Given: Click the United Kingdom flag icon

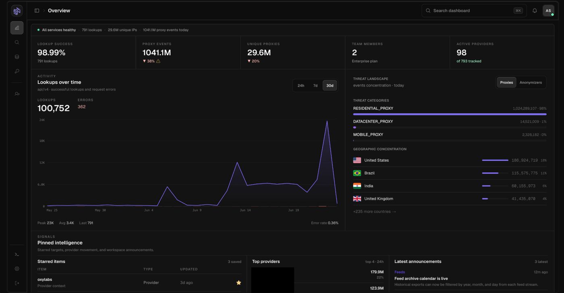Looking at the screenshot, I should [357, 199].
